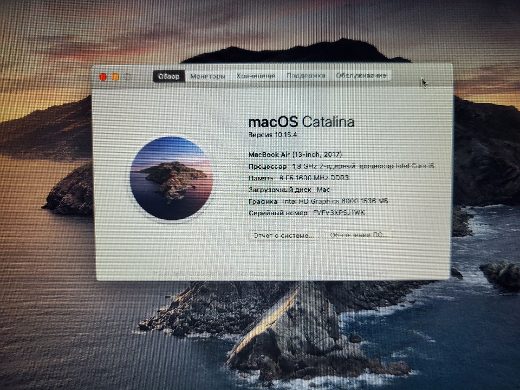Screen dimensions: 520x390
Task: Click the macOS Catalina title
Action: 301,122
